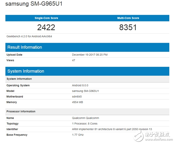Select the Multi-Core Score header
This screenshot has height=144, width=175.
(x=128, y=18)
